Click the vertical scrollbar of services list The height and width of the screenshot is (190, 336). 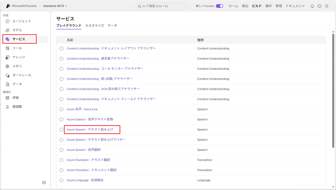coord(333,91)
